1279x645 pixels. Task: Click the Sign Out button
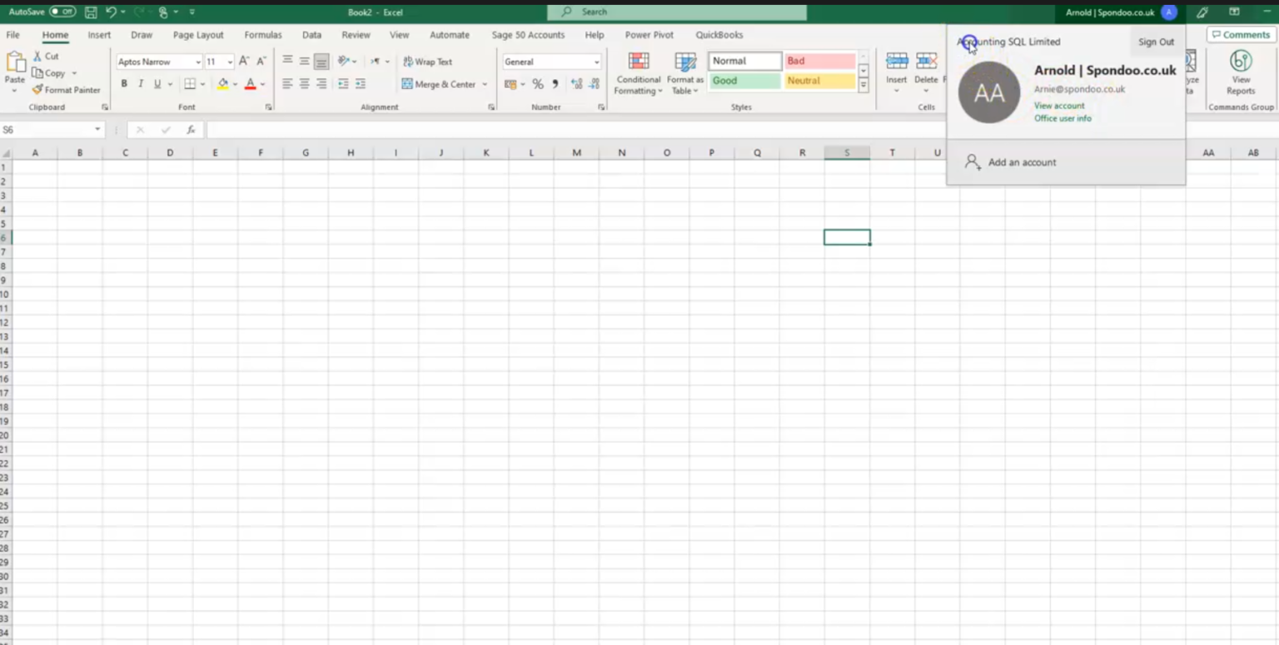click(1156, 42)
